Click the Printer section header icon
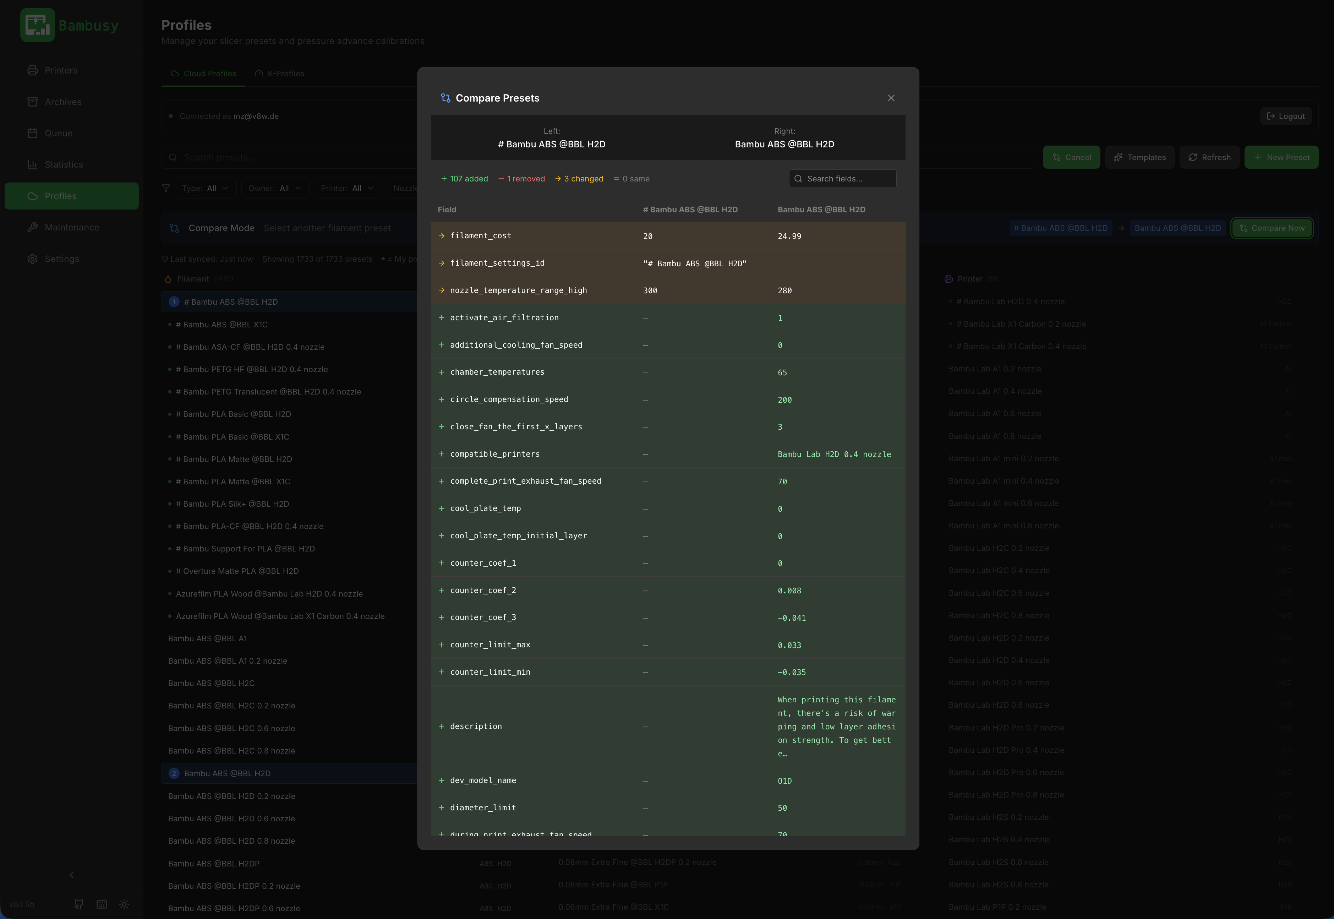The image size is (1334, 919). coord(948,279)
